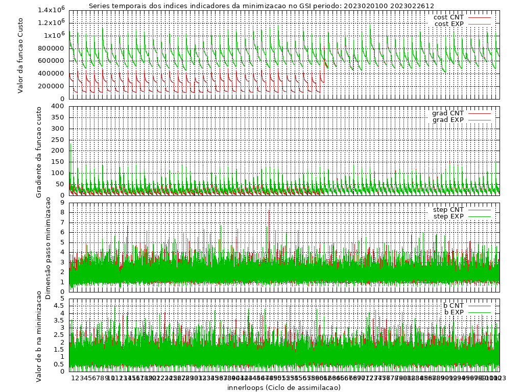Image resolution: width=523 pixels, height=392 pixels.
Task: Click the 4.5 tick on the b axis
Action: point(58,306)
